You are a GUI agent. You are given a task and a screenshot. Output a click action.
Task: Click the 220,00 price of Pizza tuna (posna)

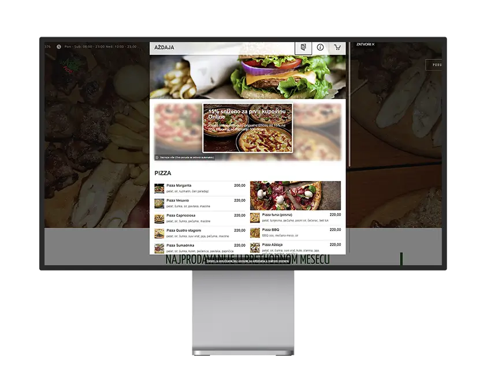pyautogui.click(x=335, y=215)
